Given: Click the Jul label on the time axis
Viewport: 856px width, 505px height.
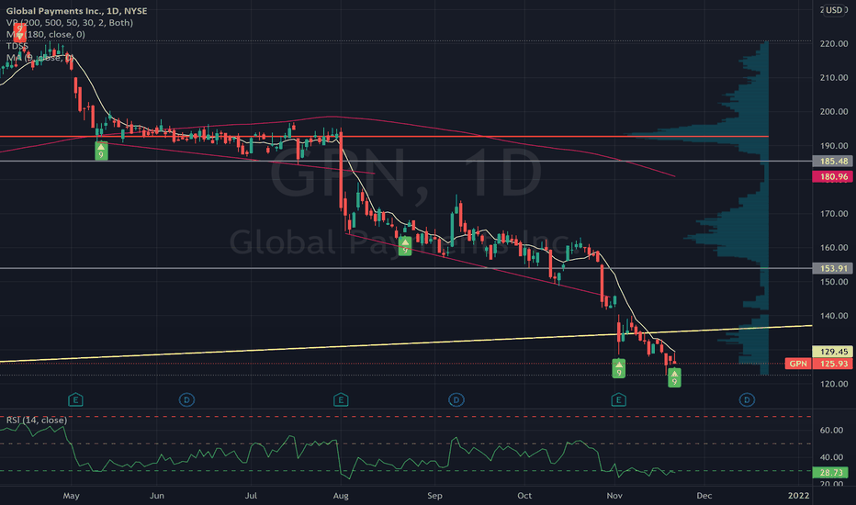Looking at the screenshot, I should [251, 496].
